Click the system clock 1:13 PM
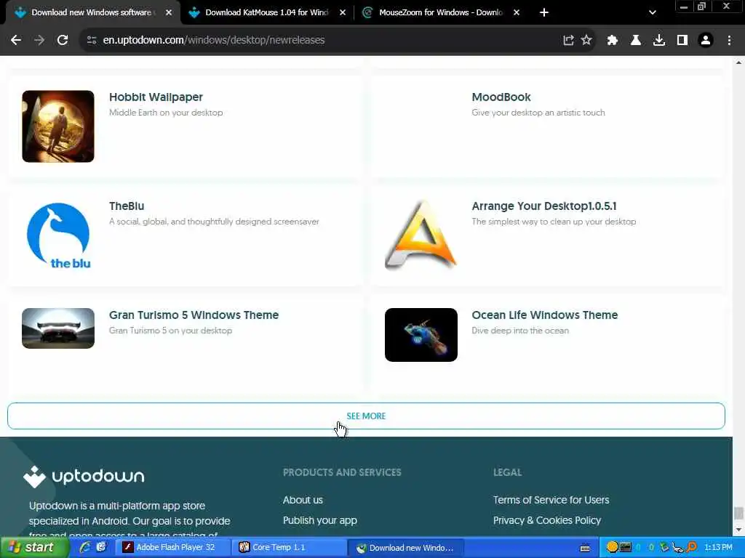The width and height of the screenshot is (745, 558). [x=718, y=548]
